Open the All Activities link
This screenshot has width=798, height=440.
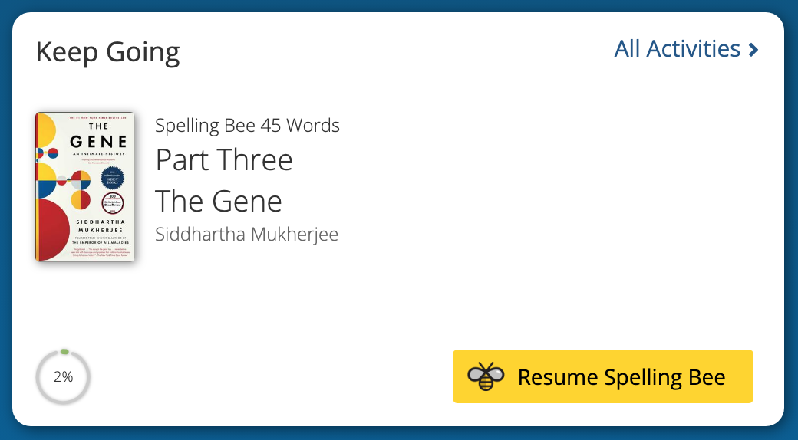point(677,49)
